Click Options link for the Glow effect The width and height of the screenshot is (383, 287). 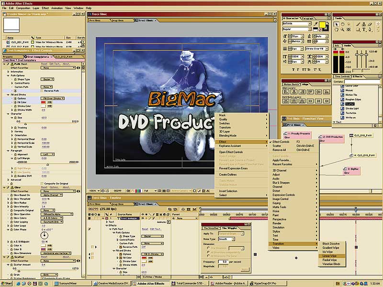[54, 188]
